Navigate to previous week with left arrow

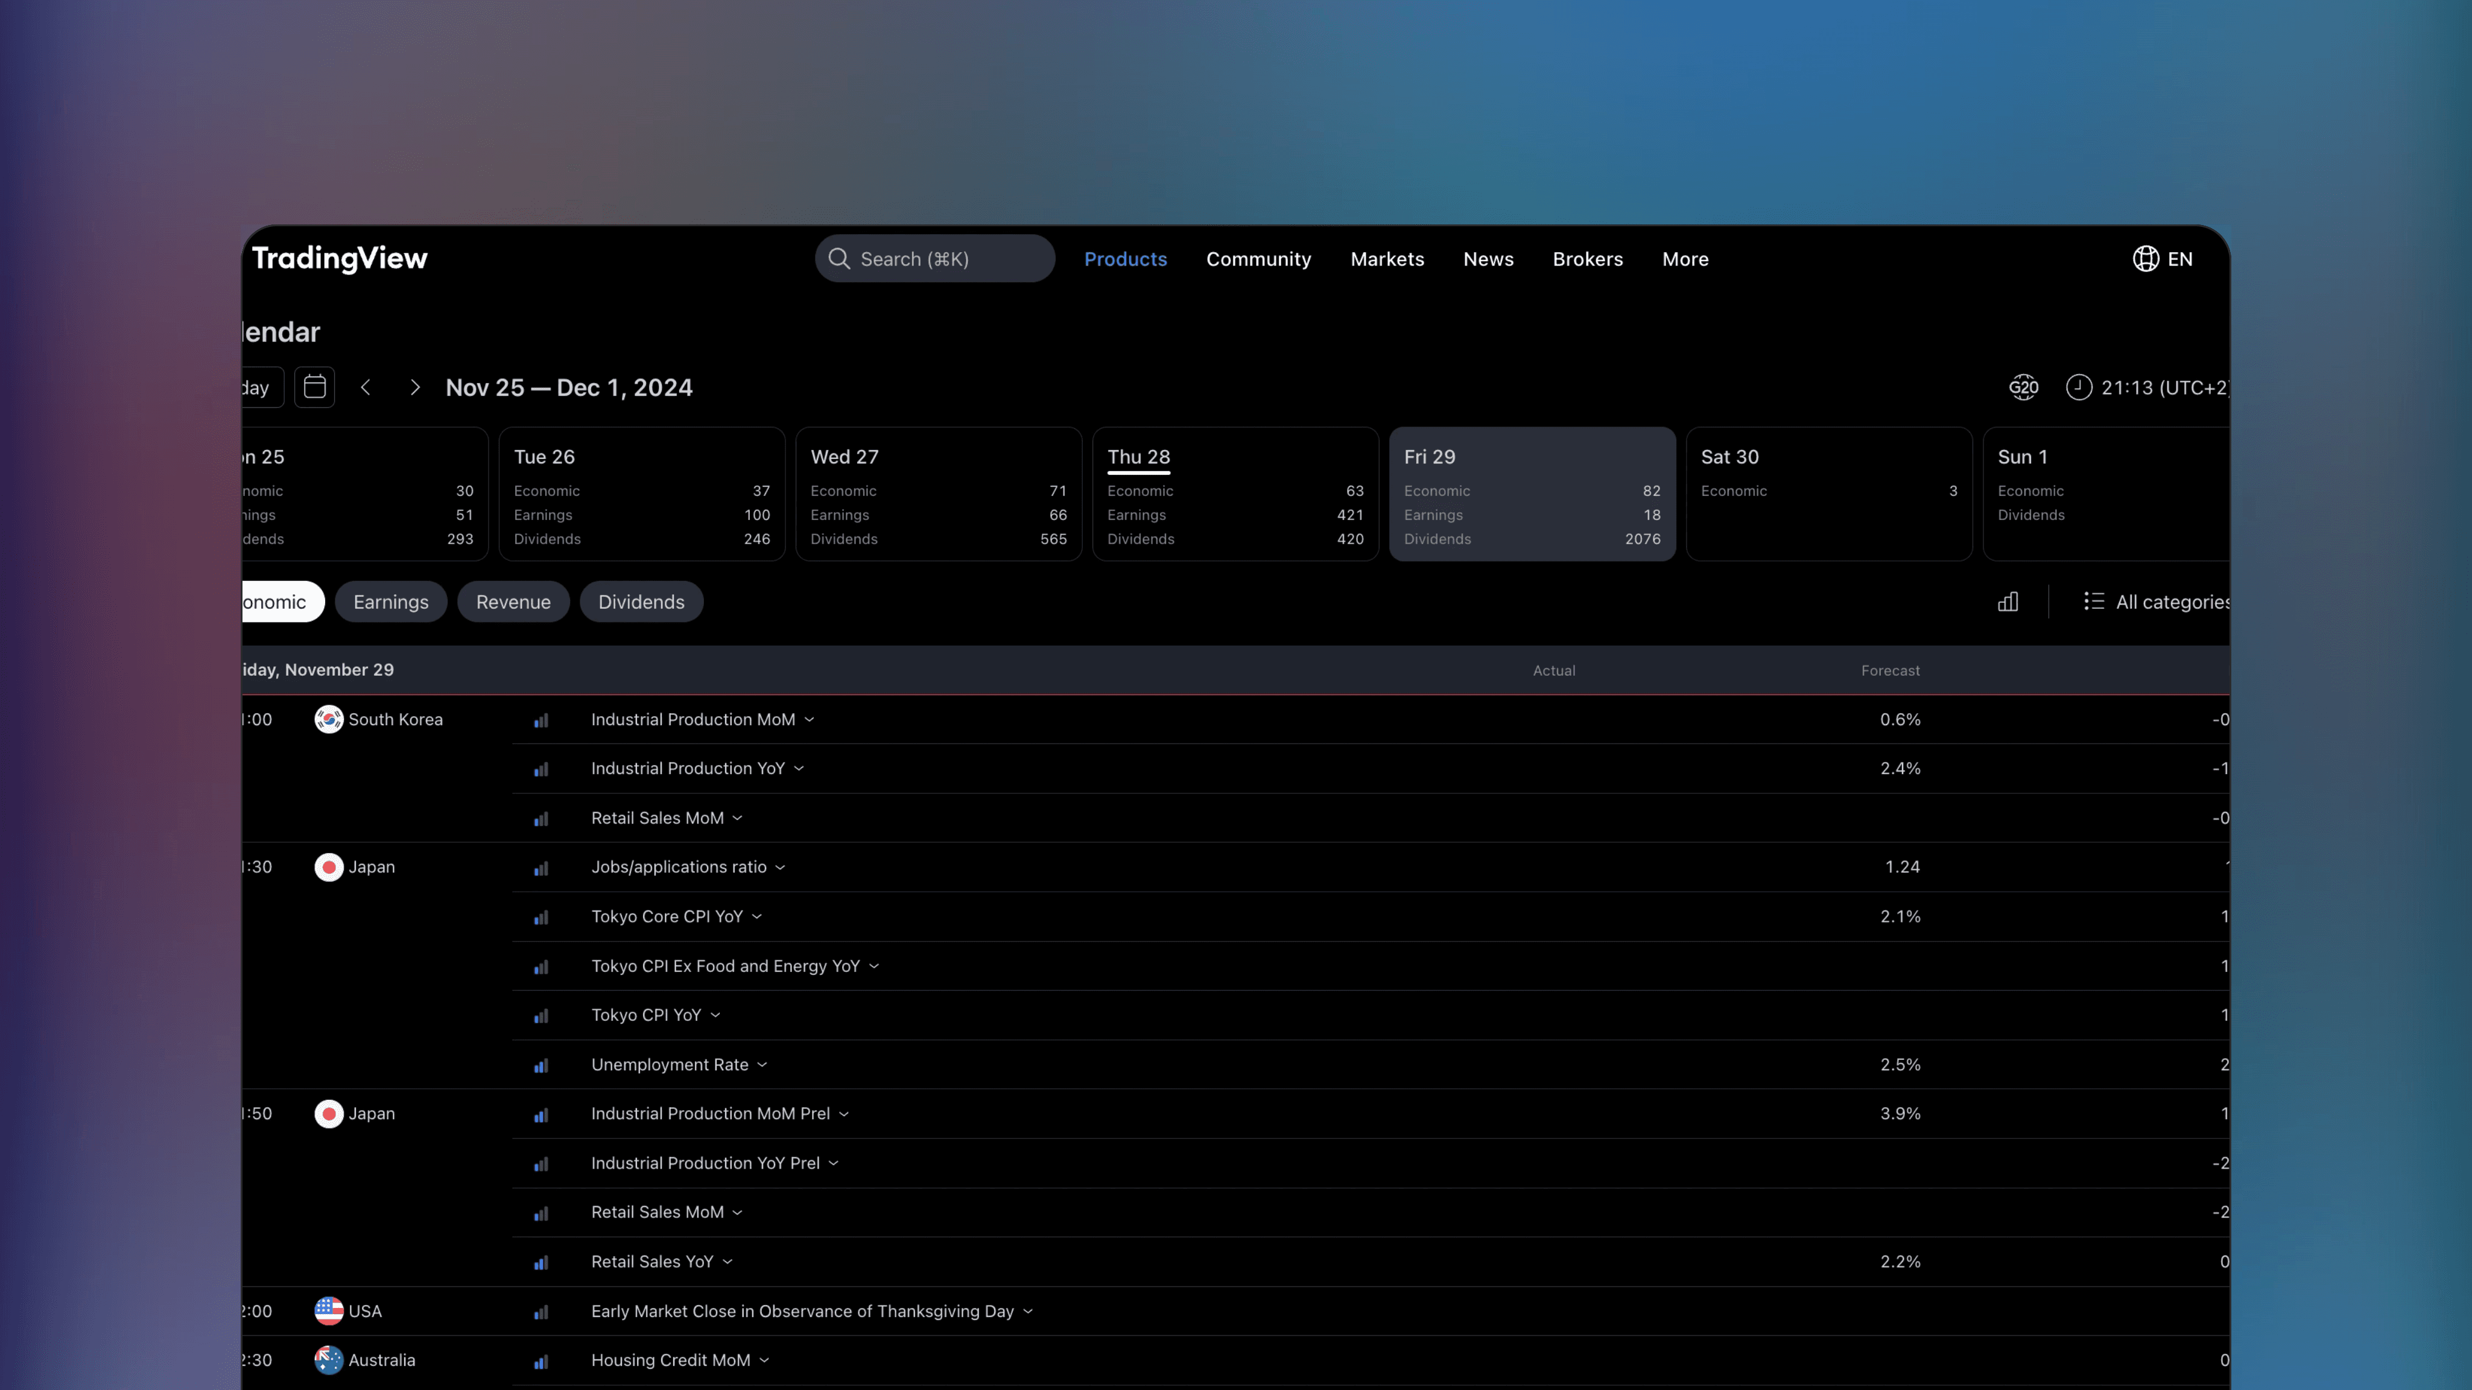click(x=366, y=387)
